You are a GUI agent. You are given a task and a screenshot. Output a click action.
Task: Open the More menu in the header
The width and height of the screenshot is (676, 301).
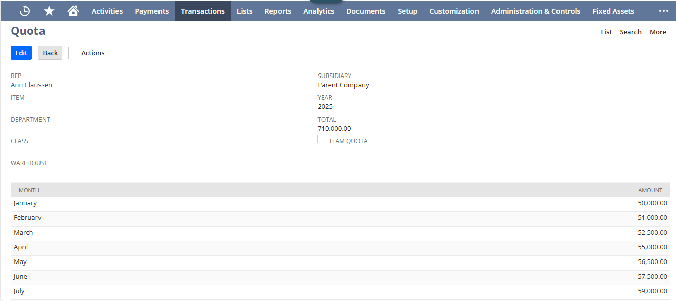pyautogui.click(x=658, y=32)
